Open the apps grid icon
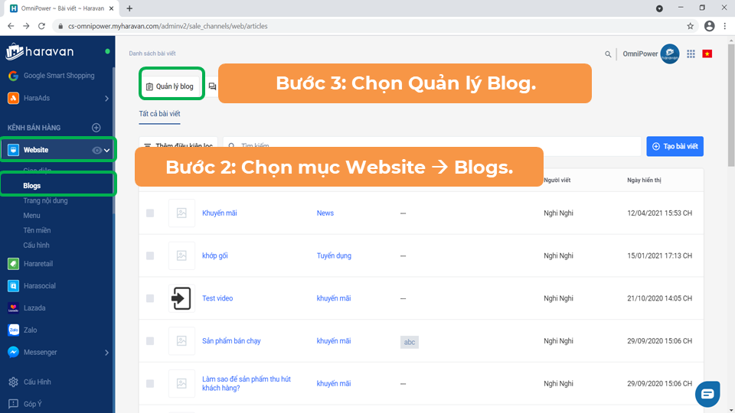 (691, 54)
